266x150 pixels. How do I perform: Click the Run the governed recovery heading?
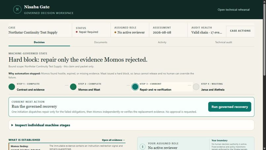point(34,106)
